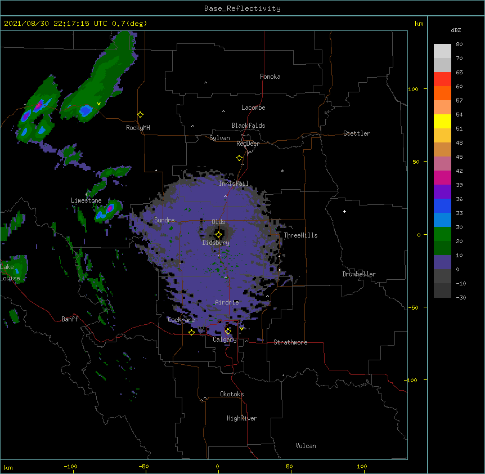This screenshot has width=485, height=474.
Task: Click the Sylvan label on the map
Action: point(219,138)
